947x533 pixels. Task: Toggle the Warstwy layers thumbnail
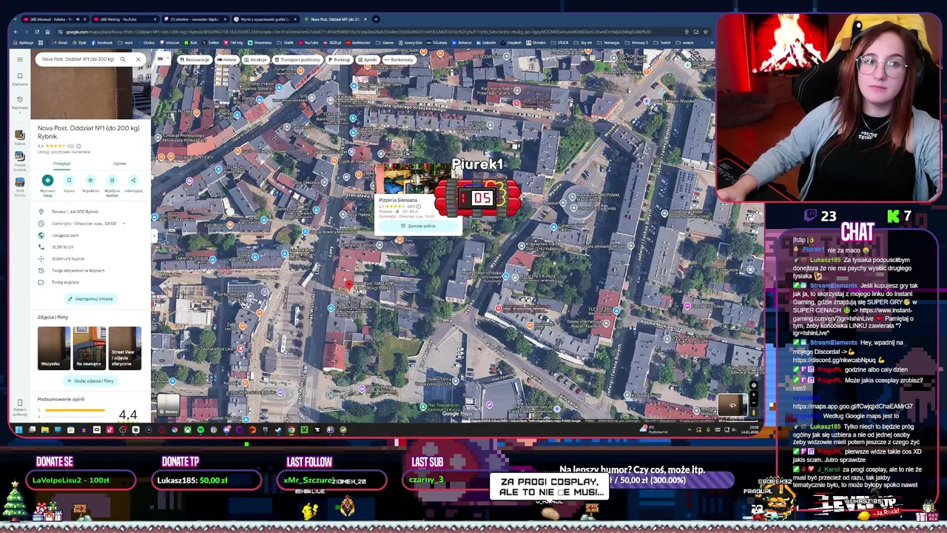[168, 405]
